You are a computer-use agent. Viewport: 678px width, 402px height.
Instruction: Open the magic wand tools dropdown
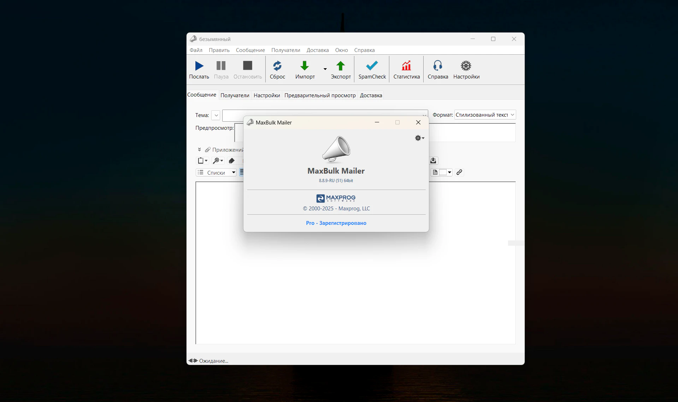click(x=218, y=161)
